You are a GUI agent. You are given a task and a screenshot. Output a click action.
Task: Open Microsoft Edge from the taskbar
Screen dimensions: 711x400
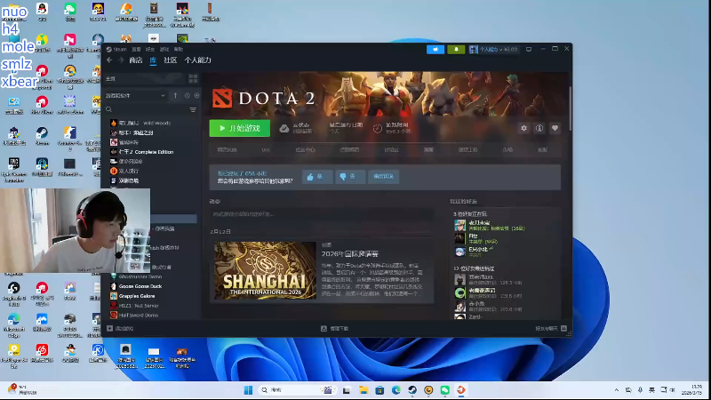(x=395, y=390)
